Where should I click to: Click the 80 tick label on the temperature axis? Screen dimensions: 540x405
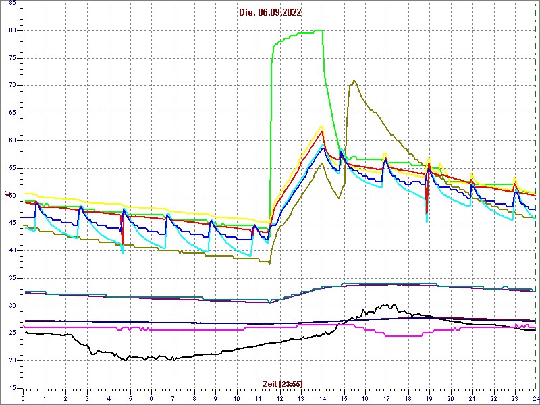(x=11, y=30)
